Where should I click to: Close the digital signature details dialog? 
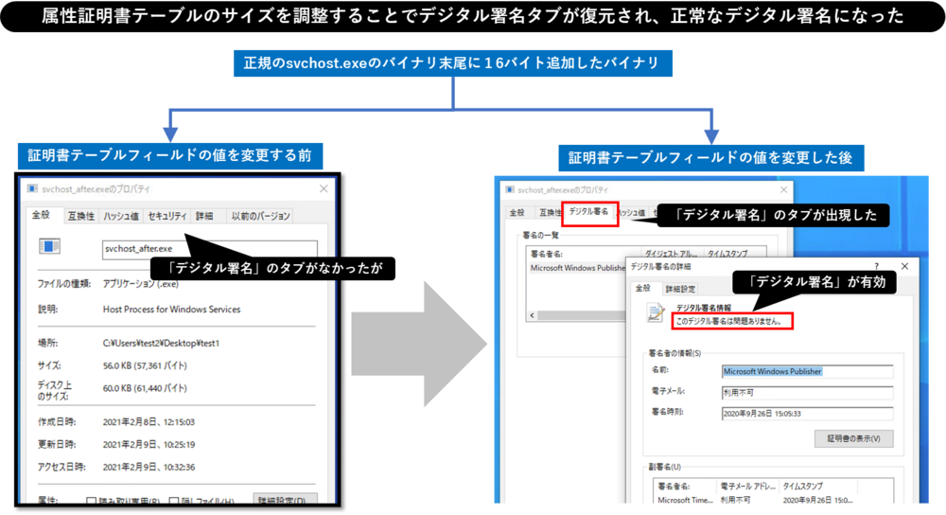pyautogui.click(x=904, y=267)
